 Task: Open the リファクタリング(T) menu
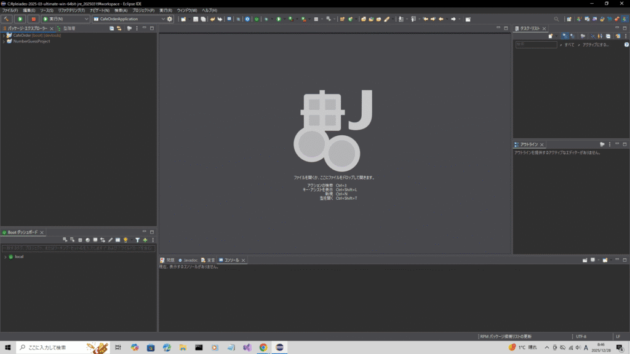71,10
